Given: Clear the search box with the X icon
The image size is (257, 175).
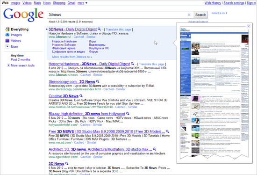Looking at the screenshot, I should (x=189, y=15).
